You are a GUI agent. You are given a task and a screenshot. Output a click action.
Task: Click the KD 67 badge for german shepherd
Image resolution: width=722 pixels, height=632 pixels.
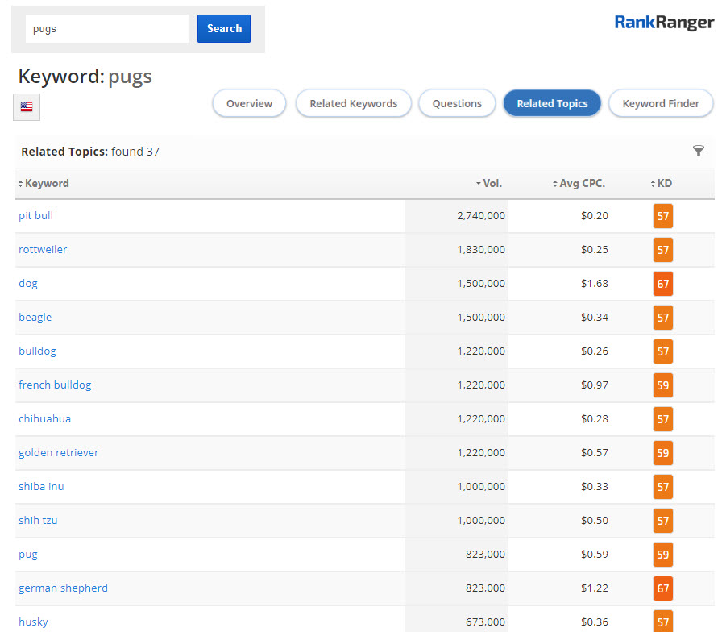pyautogui.click(x=662, y=588)
